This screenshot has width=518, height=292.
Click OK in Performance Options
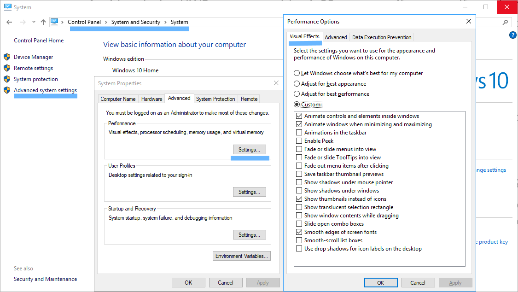[x=381, y=283]
